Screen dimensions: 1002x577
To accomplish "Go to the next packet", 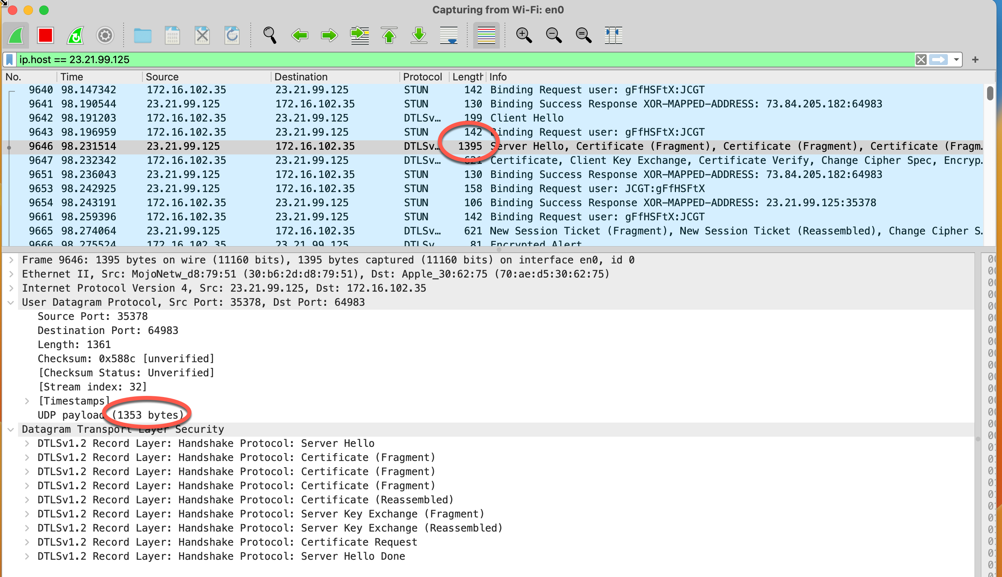I will tap(329, 35).
